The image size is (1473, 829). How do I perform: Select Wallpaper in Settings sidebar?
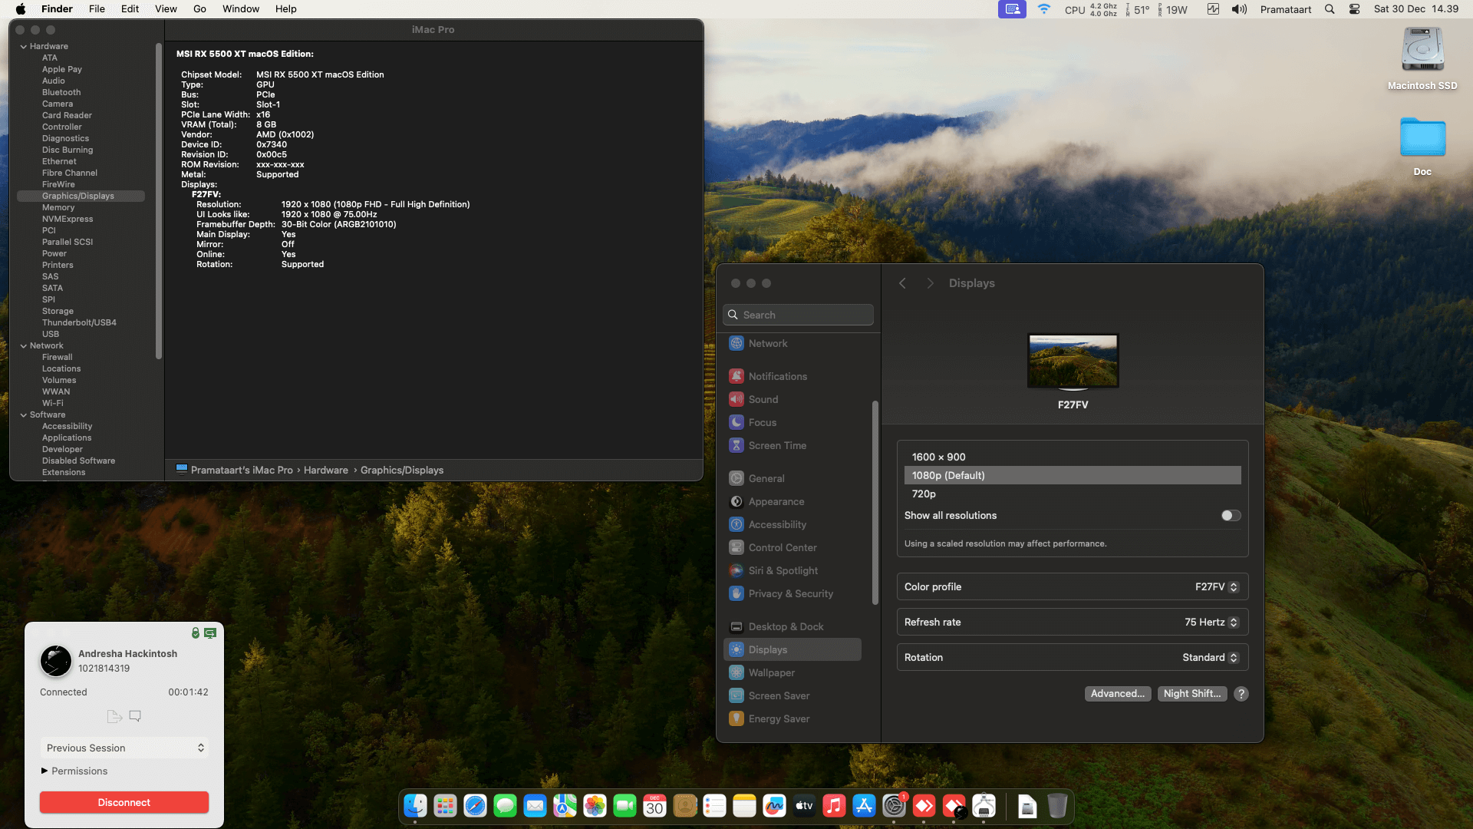pos(771,672)
